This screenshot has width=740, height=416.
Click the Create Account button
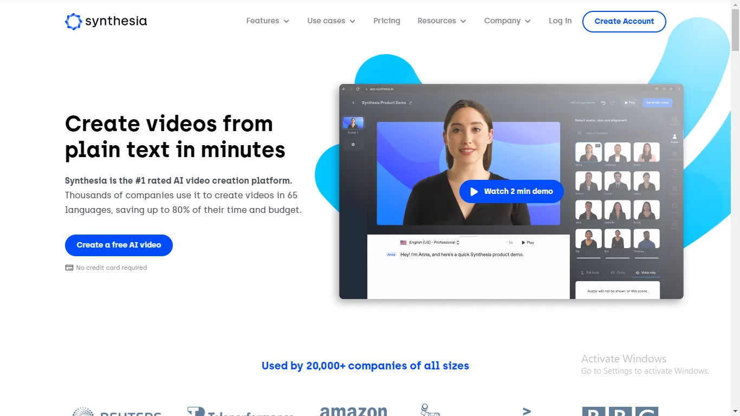pyautogui.click(x=624, y=21)
